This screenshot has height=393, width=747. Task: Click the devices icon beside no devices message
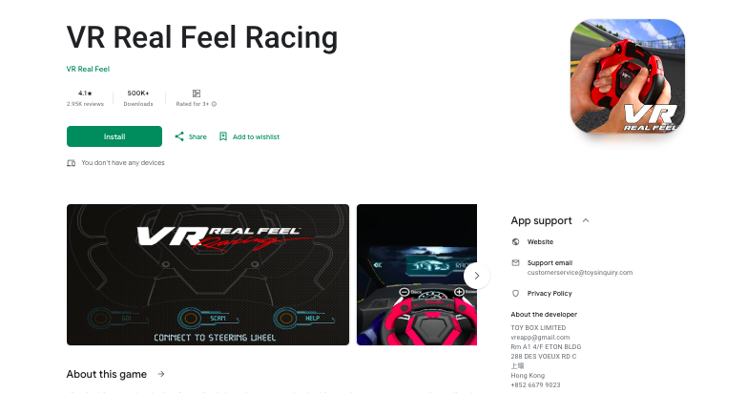point(71,163)
